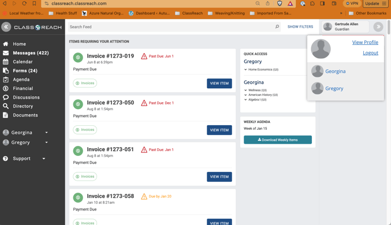Click the page vertical scrollbar
The height and width of the screenshot is (225, 391).
click(389, 27)
